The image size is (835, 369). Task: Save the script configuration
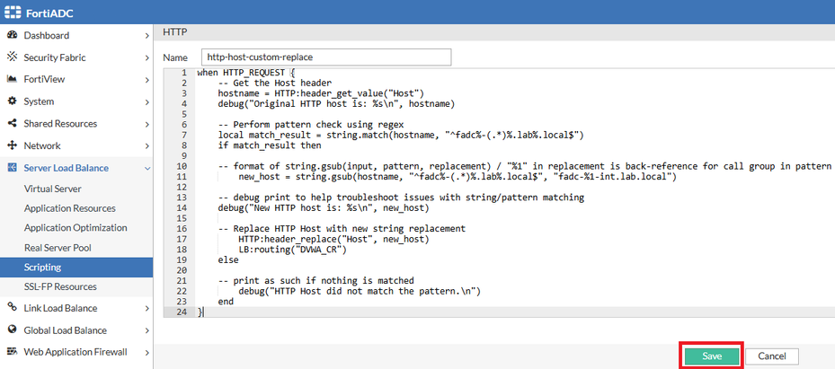712,356
